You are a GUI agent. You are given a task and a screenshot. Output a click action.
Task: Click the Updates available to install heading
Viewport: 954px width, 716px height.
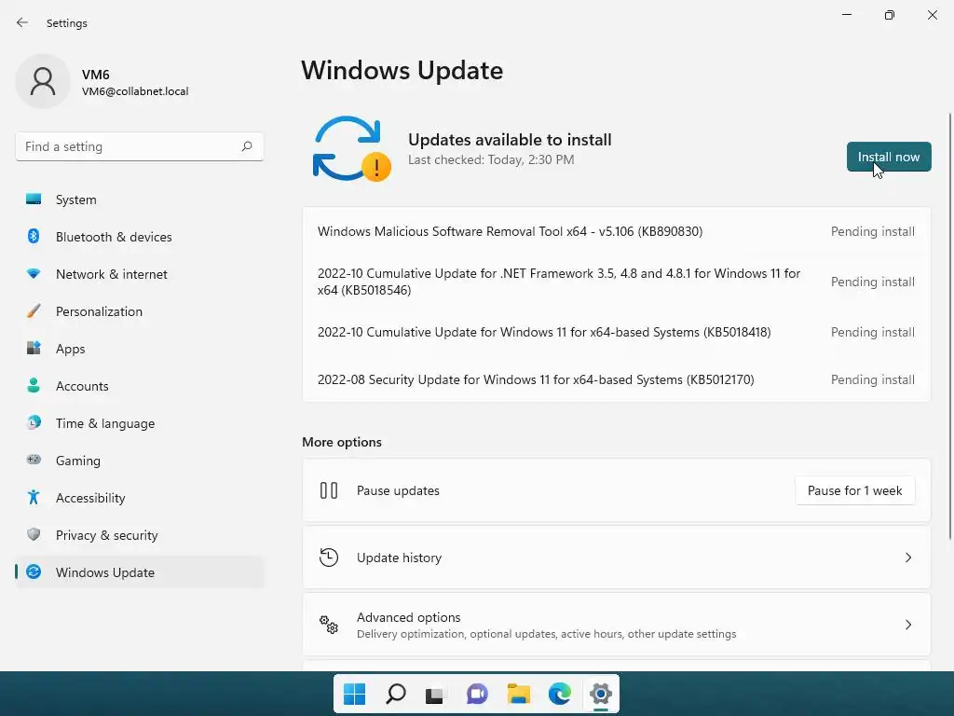point(510,140)
